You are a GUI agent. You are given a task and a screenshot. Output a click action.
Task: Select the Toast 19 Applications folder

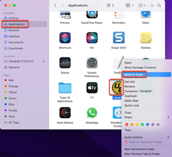coord(65,88)
